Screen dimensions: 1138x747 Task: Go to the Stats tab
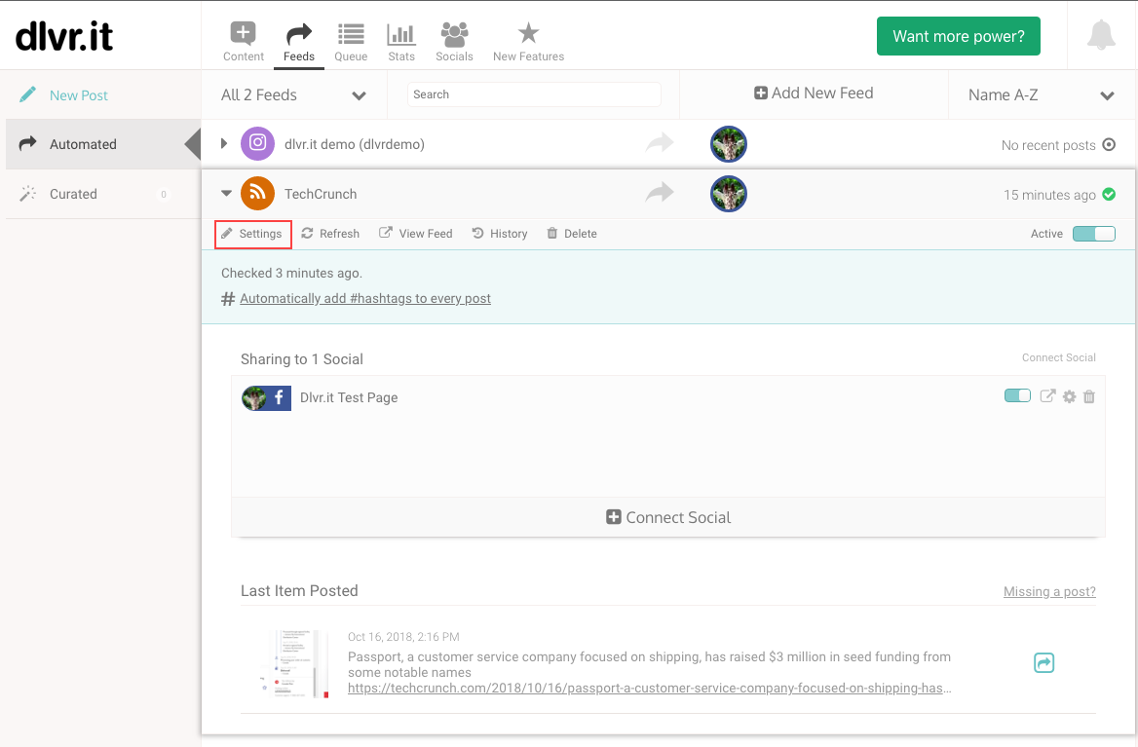pos(401,42)
